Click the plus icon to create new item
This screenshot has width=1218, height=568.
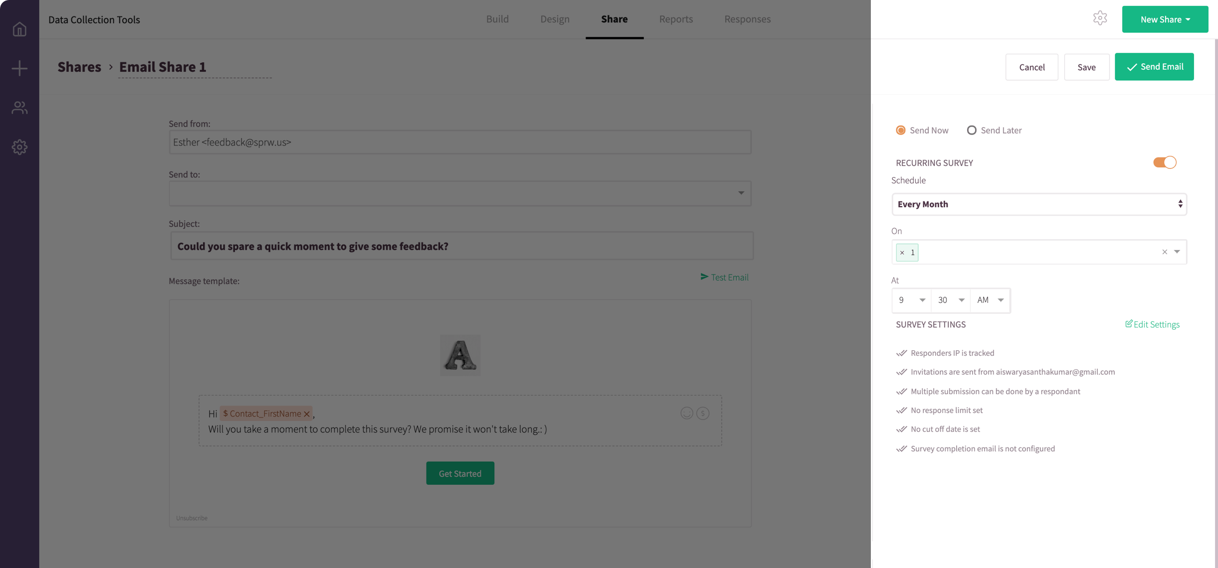[19, 68]
